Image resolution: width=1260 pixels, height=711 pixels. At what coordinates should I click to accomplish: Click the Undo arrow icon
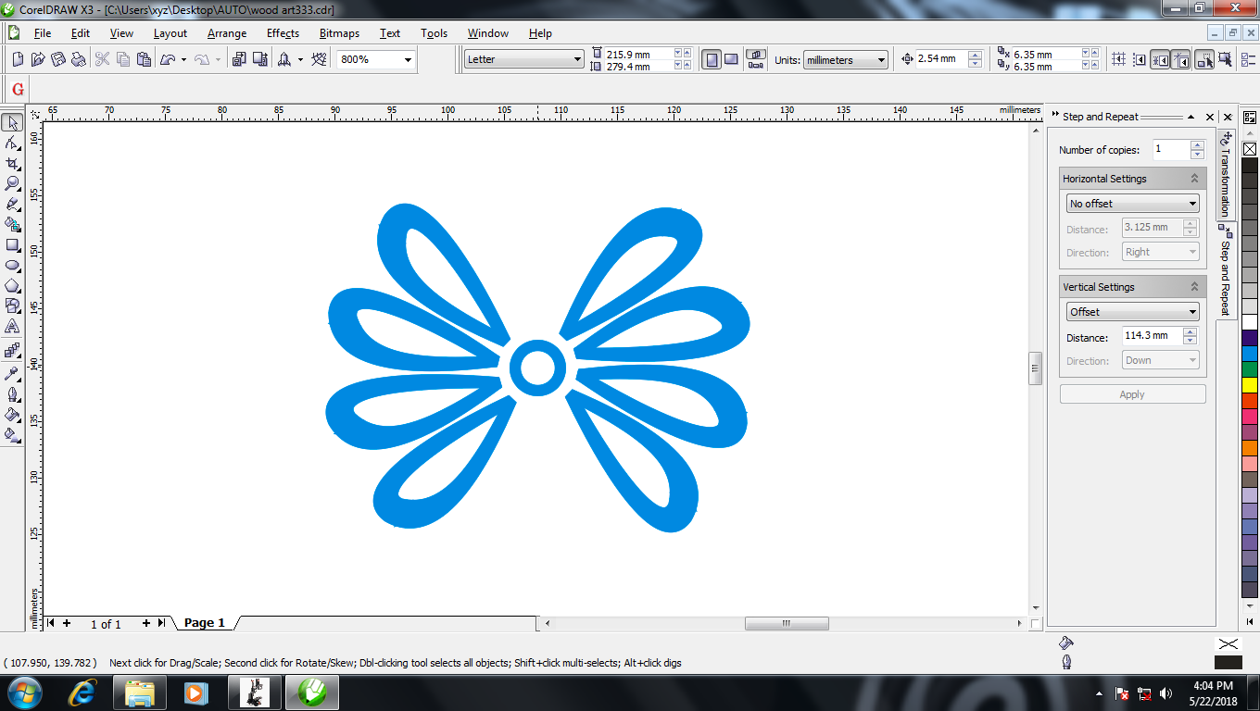pos(168,59)
